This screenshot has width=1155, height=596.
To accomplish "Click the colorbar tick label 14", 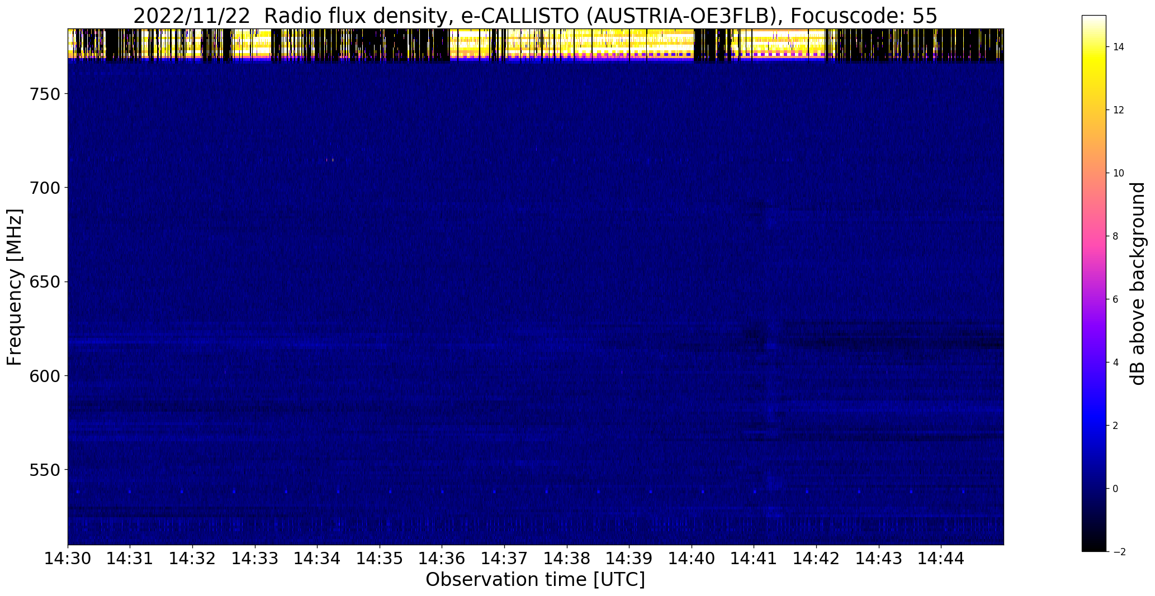I will tap(1119, 47).
